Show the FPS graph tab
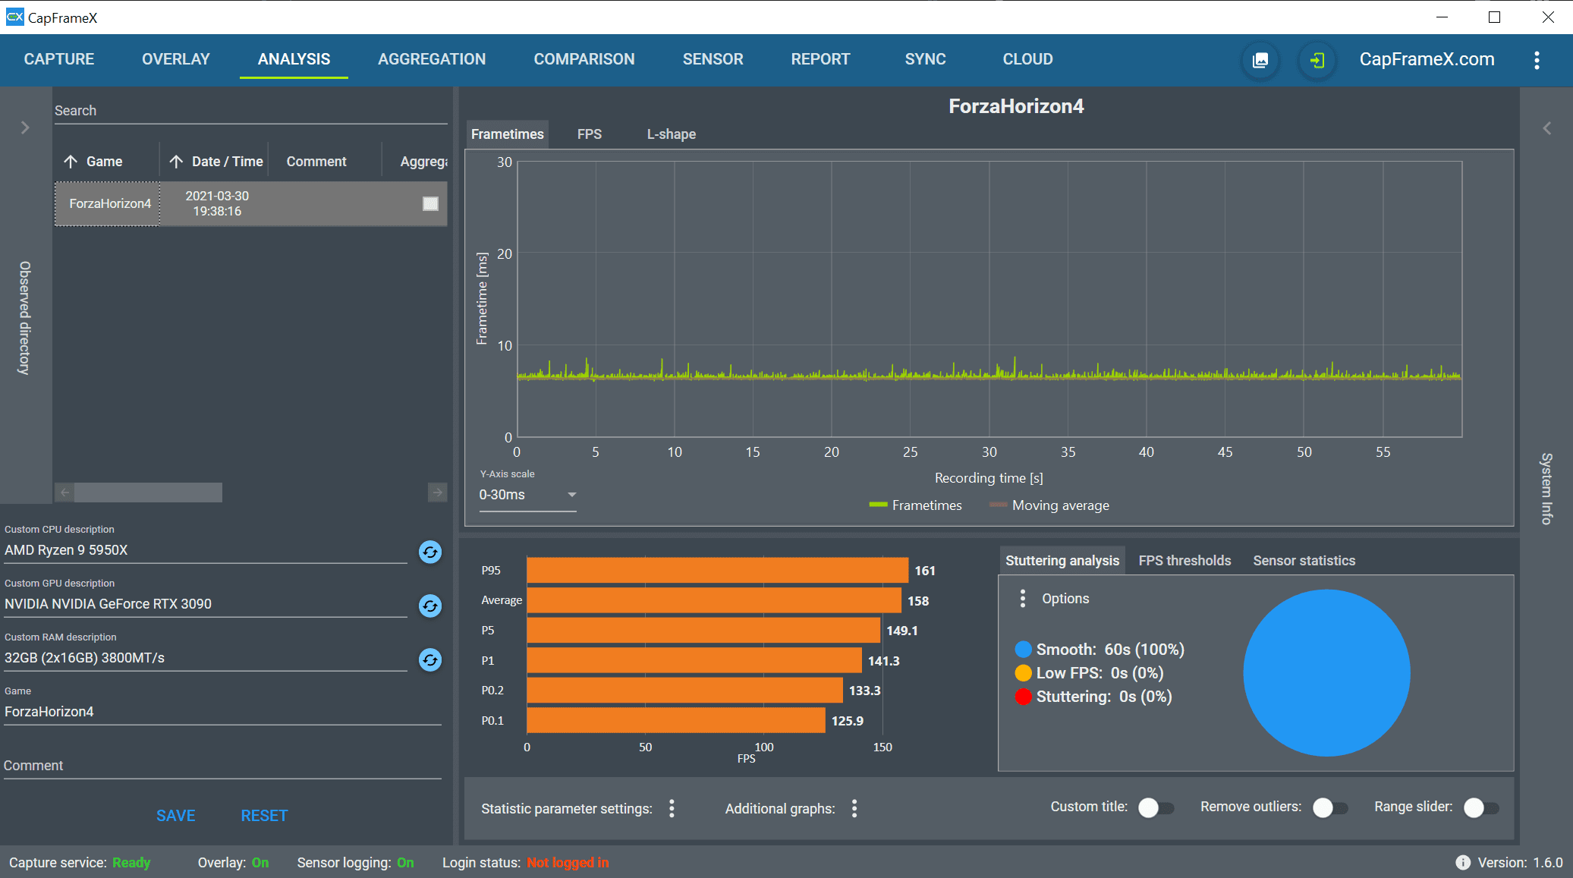Viewport: 1573px width, 878px height. tap(590, 134)
